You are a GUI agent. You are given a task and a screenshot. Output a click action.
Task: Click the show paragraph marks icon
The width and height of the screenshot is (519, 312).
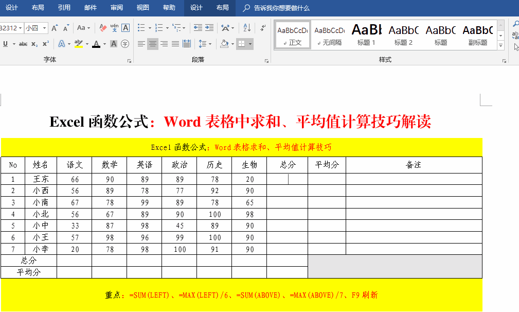[263, 28]
